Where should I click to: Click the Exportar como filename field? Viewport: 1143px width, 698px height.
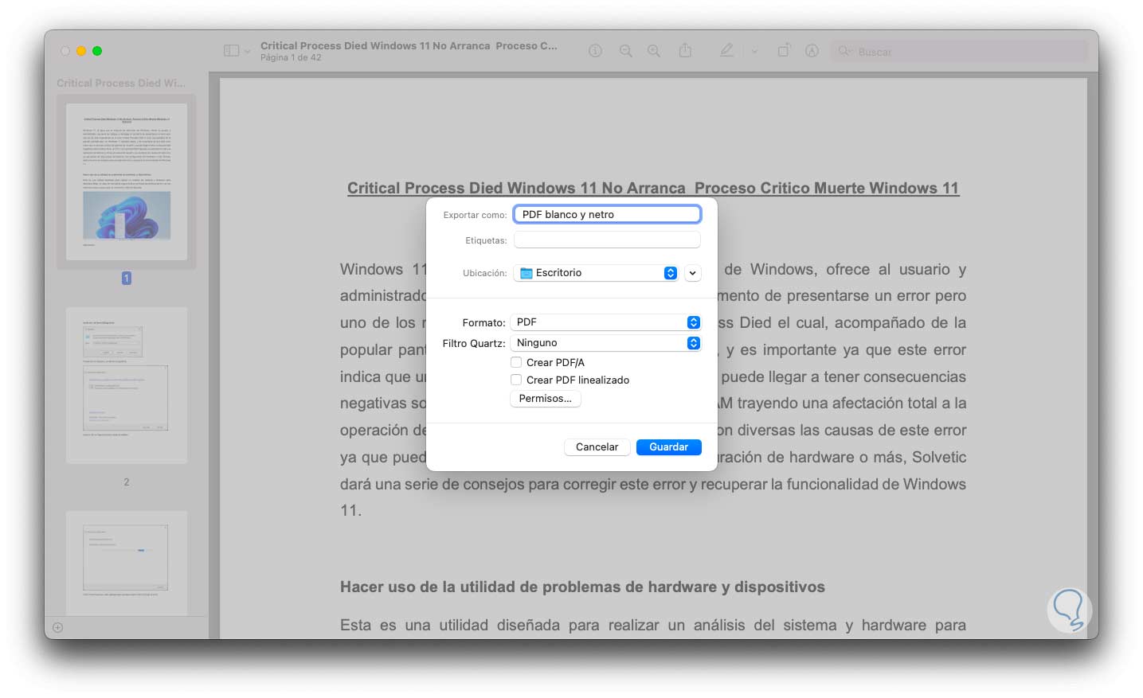[607, 214]
